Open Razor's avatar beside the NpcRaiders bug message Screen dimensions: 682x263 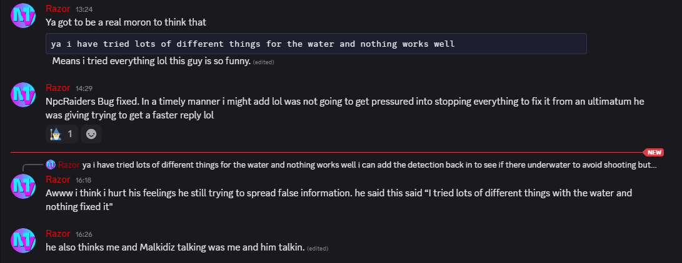23,95
